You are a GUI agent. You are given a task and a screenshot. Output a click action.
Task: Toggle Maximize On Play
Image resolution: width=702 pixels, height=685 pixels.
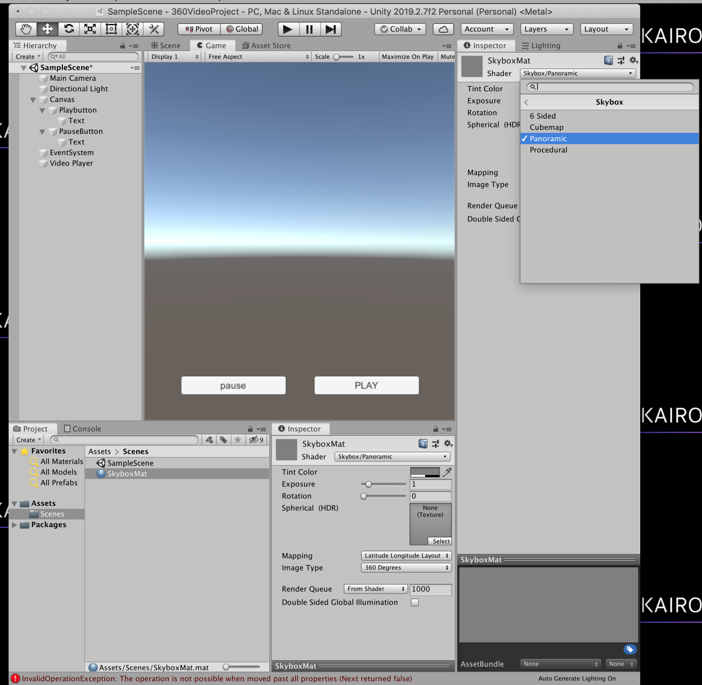tap(407, 56)
